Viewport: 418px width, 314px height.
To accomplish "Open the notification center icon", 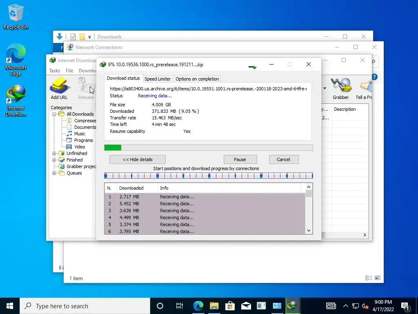I will (405, 306).
